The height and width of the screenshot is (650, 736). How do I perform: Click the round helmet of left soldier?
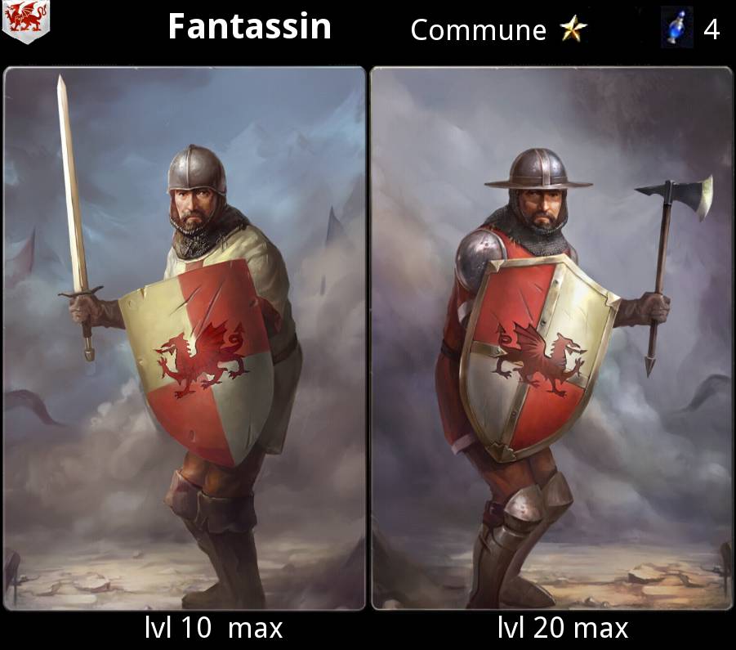coord(197,170)
